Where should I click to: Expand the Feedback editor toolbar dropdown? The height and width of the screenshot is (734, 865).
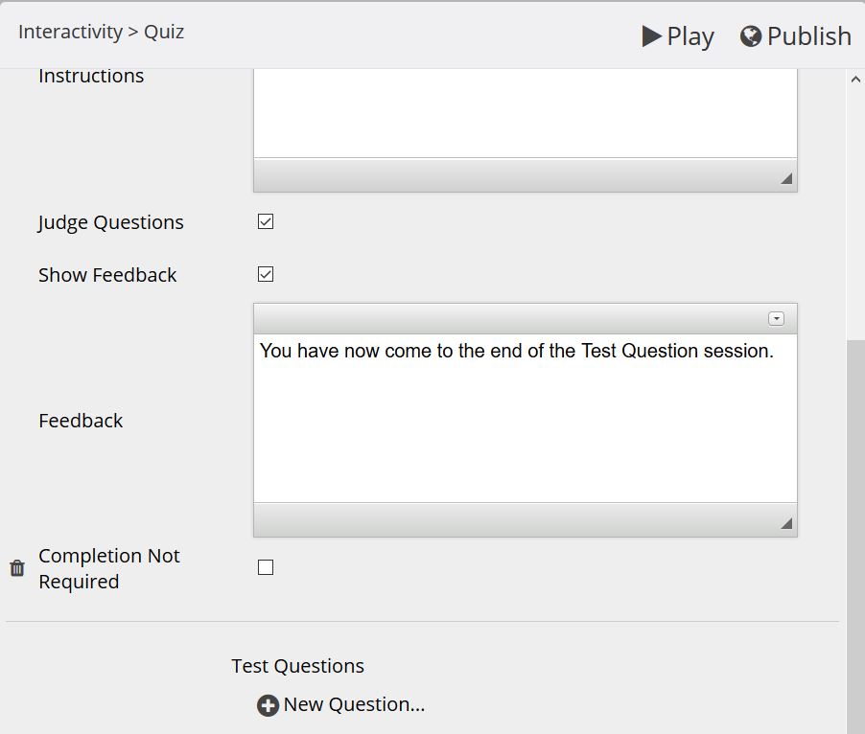tap(776, 318)
